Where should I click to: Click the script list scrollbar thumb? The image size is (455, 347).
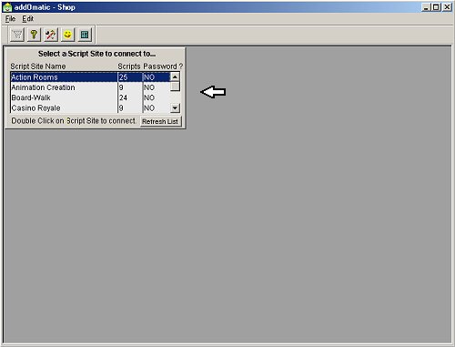175,87
